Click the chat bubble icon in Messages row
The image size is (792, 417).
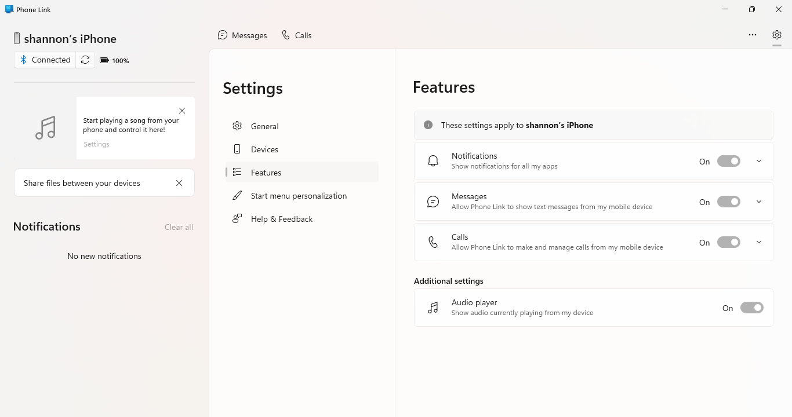tap(433, 202)
